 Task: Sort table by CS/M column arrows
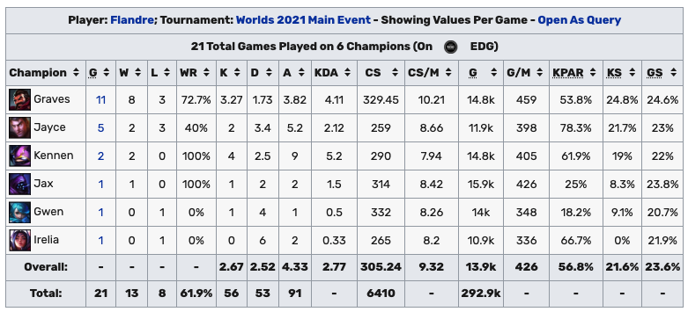click(448, 73)
